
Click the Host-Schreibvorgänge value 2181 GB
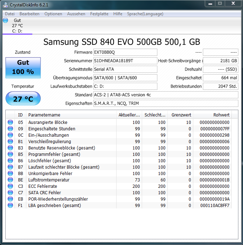point(221,61)
